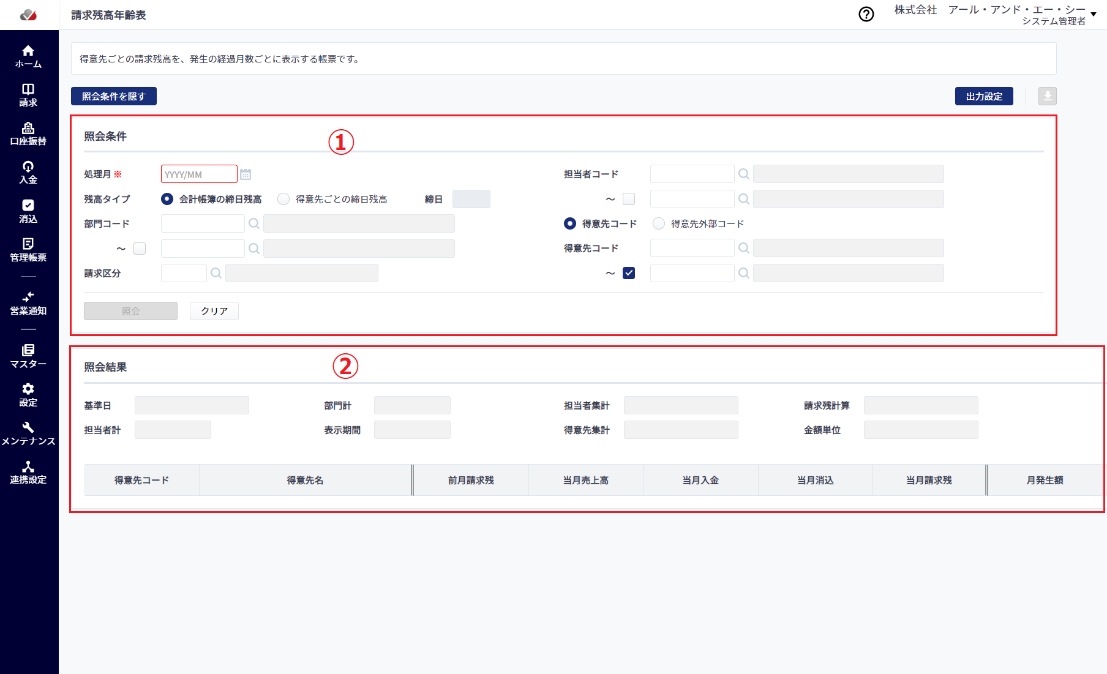Screen dimensions: 1107x674
Task: Search 部門コード range end value
Action: click(x=254, y=249)
